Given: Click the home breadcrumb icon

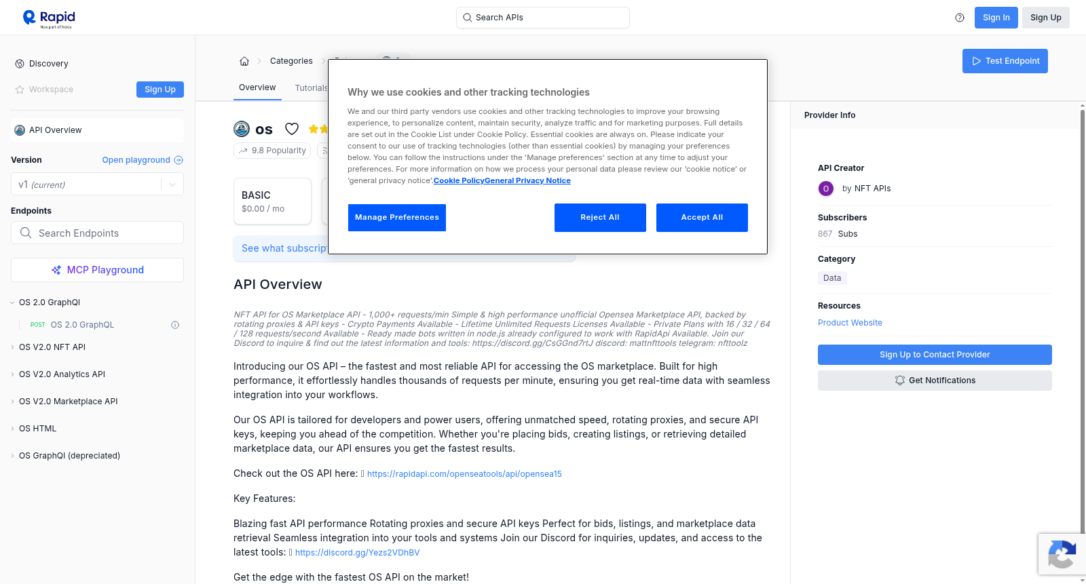Looking at the screenshot, I should click(244, 61).
